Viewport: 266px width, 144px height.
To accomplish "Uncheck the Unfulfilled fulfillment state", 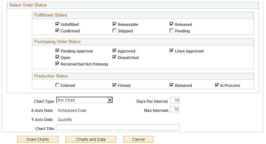I will [x=57, y=24].
